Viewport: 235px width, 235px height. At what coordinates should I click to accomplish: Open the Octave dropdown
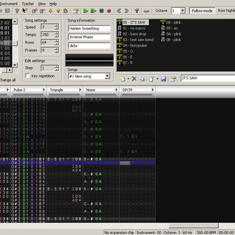(182, 11)
